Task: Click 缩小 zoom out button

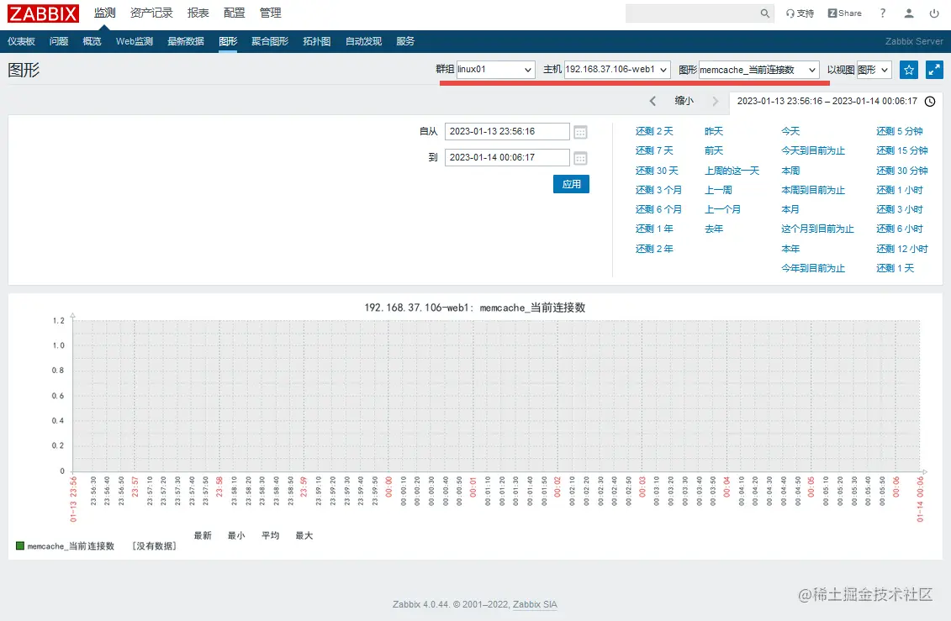Action: [x=684, y=101]
